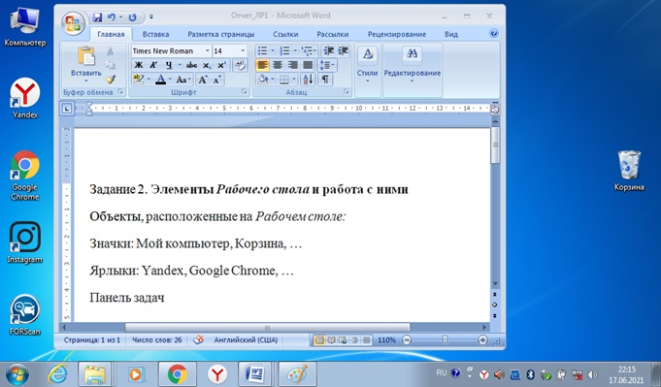Apply subscript formatting
This screenshot has height=387, width=661.
pyautogui.click(x=207, y=65)
